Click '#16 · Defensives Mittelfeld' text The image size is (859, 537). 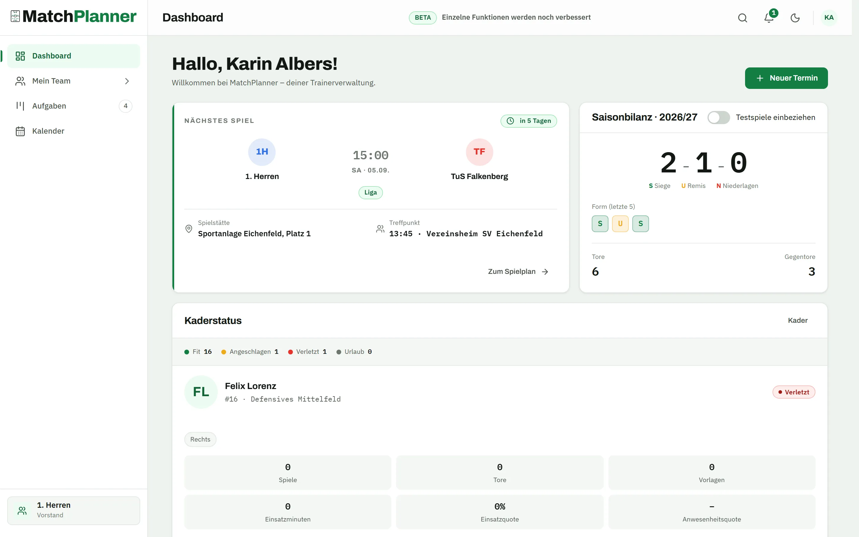(x=282, y=399)
